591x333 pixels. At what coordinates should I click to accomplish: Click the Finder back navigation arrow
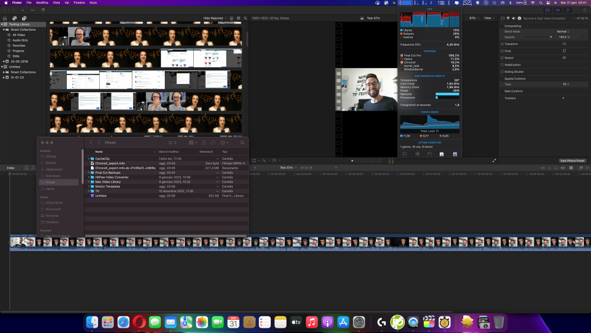[91, 143]
